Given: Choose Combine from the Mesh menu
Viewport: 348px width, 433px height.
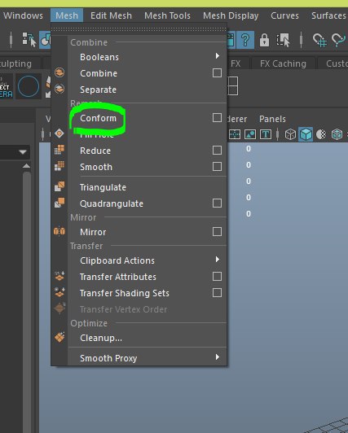Looking at the screenshot, I should coord(99,73).
